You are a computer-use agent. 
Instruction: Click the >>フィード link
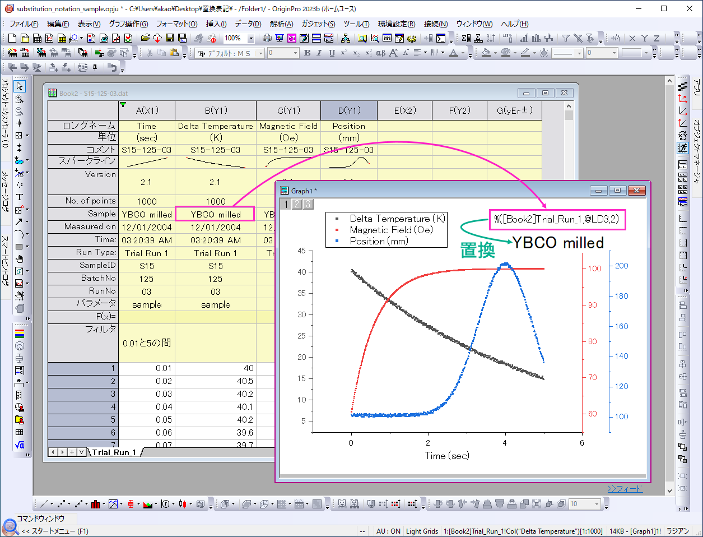tap(625, 489)
